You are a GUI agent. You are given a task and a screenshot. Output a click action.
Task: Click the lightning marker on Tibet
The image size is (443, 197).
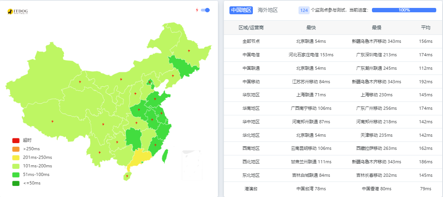pos(52,121)
